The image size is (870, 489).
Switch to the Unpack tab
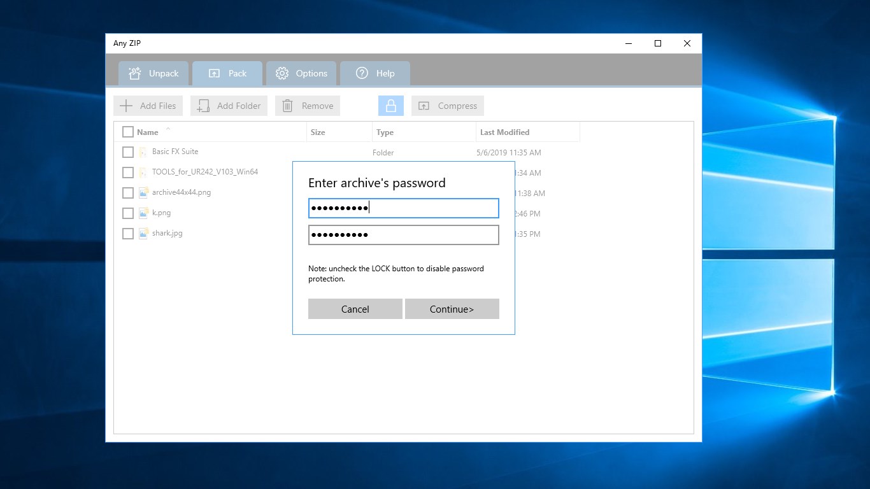pyautogui.click(x=153, y=73)
